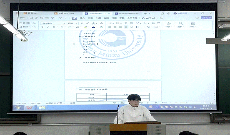230x135 pixels.
Task: Click the Share button
Action: point(207,18)
